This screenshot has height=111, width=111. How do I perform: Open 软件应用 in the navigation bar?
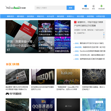[51, 16]
